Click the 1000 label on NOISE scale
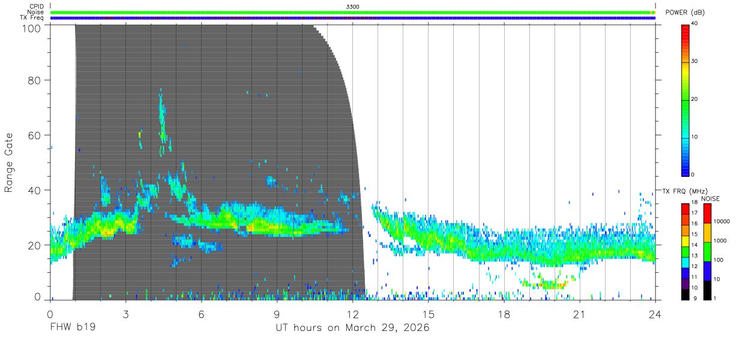The height and width of the screenshot is (340, 737). click(x=720, y=240)
